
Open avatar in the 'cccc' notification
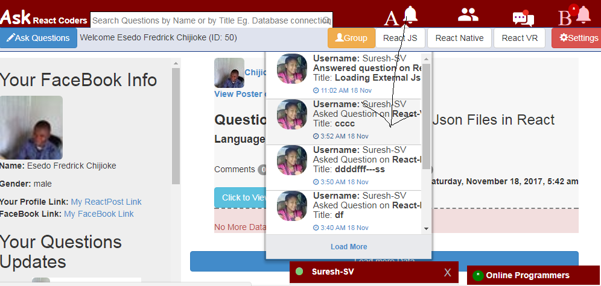coord(291,114)
